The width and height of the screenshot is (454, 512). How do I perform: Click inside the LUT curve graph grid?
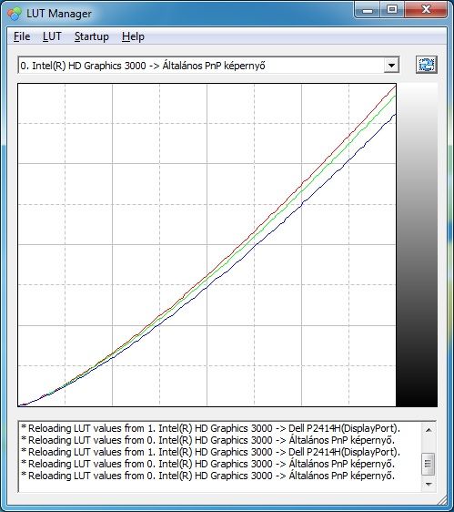click(207, 244)
